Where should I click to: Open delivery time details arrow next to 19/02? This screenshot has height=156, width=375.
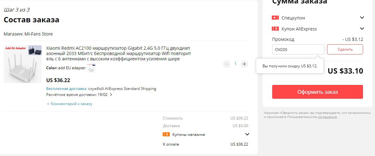pos(111,95)
